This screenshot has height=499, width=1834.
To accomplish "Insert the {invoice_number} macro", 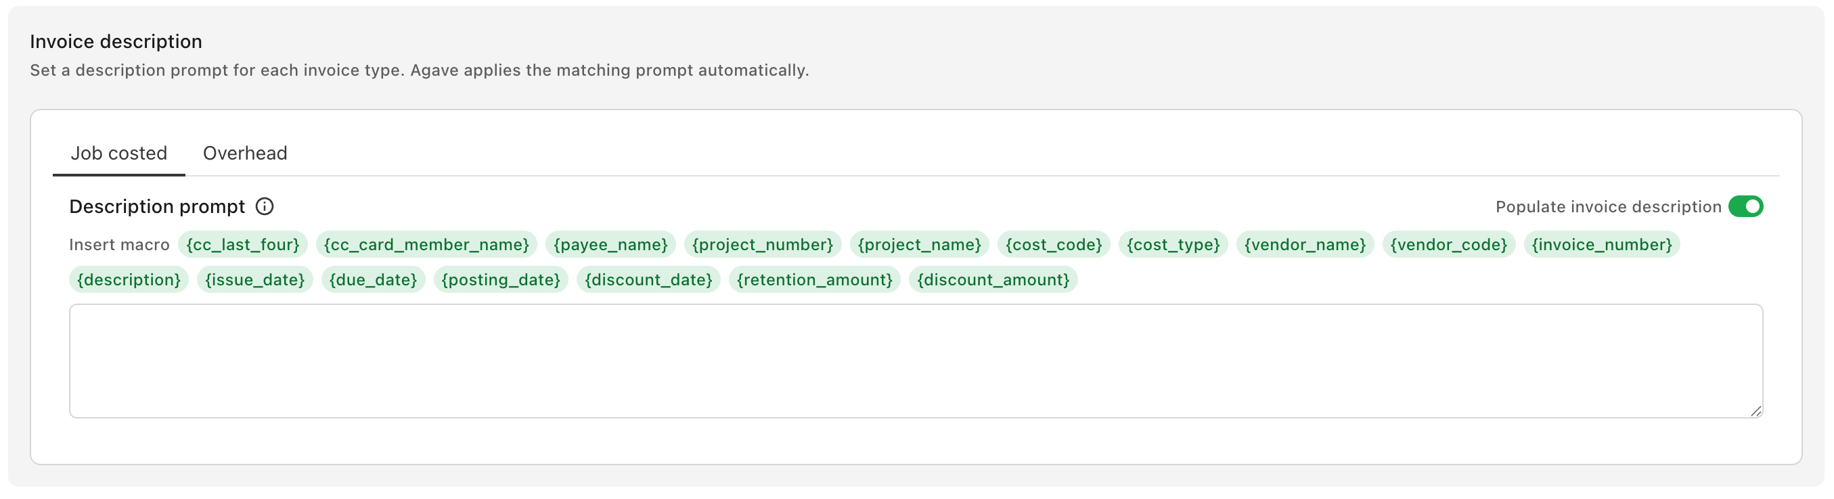I will point(1602,245).
